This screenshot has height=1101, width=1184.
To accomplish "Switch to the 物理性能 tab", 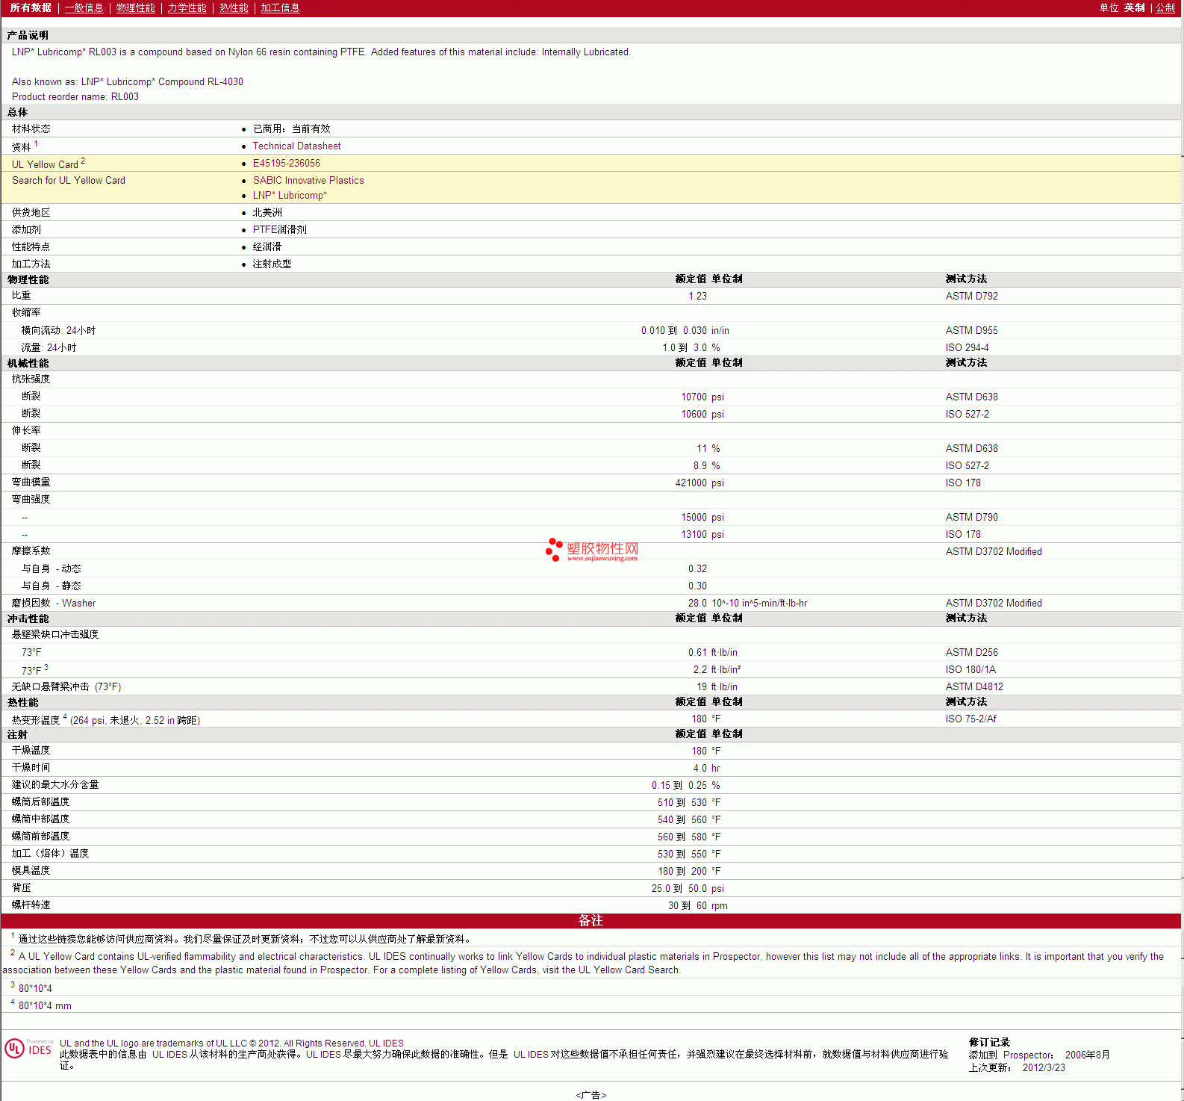I will pyautogui.click(x=135, y=7).
